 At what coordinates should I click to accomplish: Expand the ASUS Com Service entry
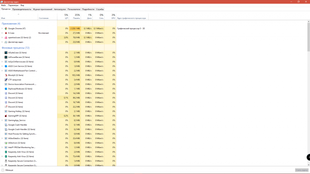[2, 66]
